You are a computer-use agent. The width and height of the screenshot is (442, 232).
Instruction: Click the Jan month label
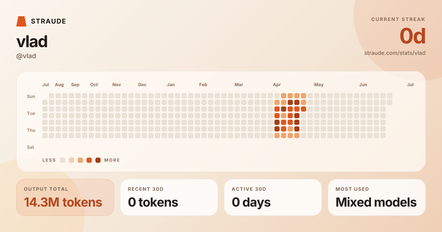(x=171, y=85)
